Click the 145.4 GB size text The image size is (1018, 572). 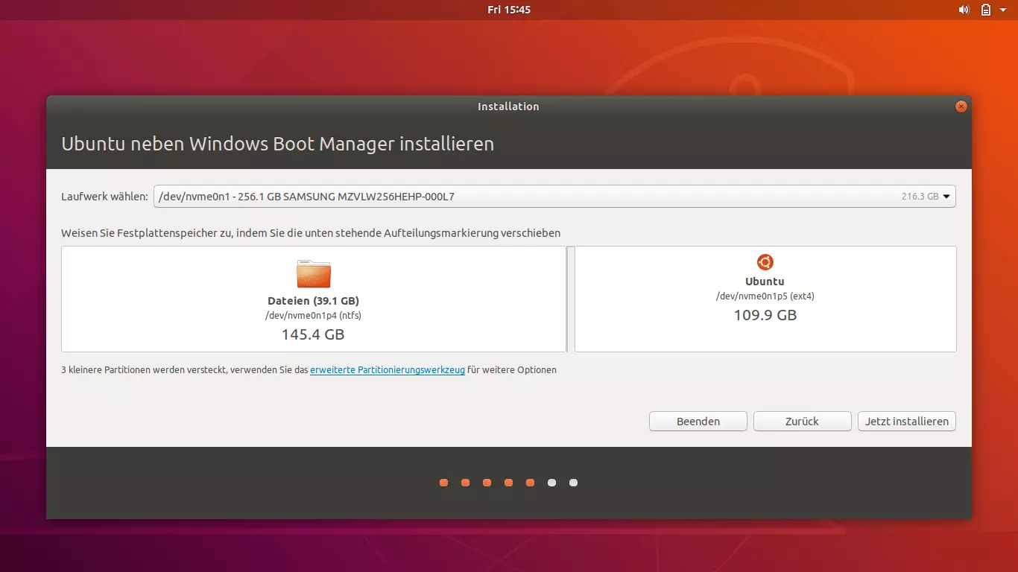313,334
